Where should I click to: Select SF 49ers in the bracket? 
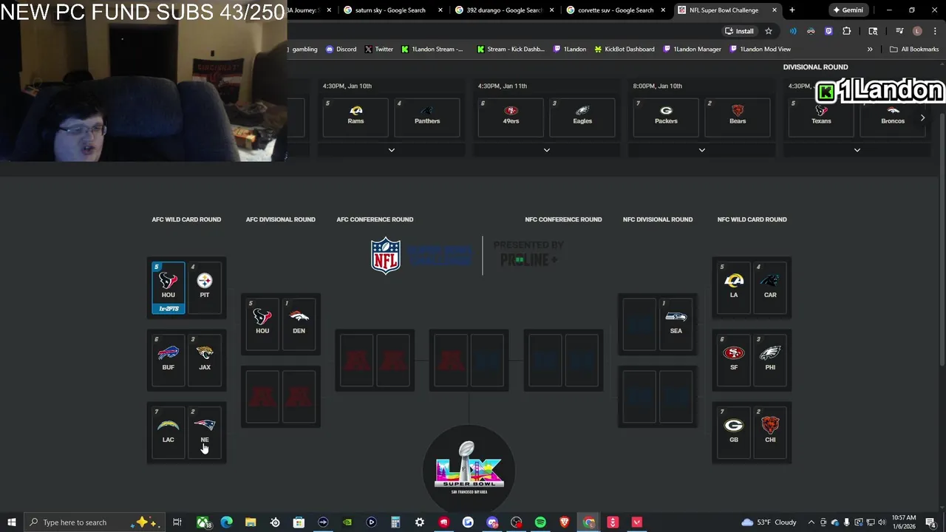coord(734,360)
